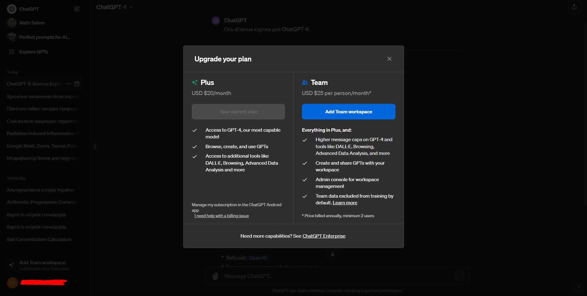Screen dimensions: 587x296
Task: Click the ChatGPT logo icon in sidebar
Action: point(12,9)
